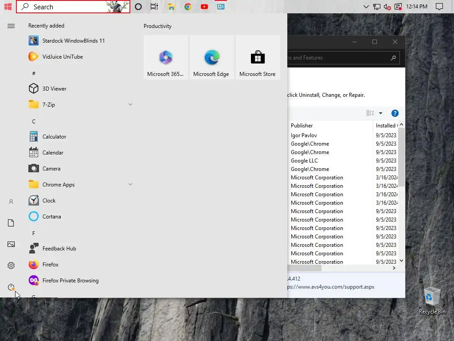Click into the taskbar Search box
The height and width of the screenshot is (341, 454).
(73, 7)
